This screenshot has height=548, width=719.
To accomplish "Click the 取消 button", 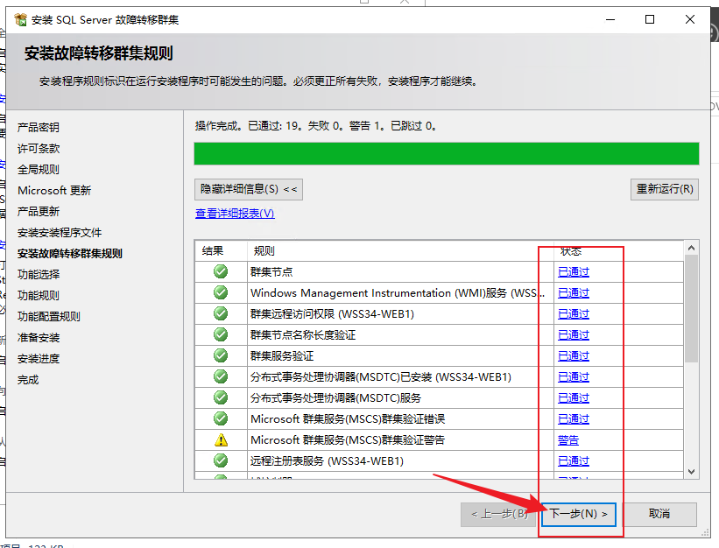I will tap(659, 514).
